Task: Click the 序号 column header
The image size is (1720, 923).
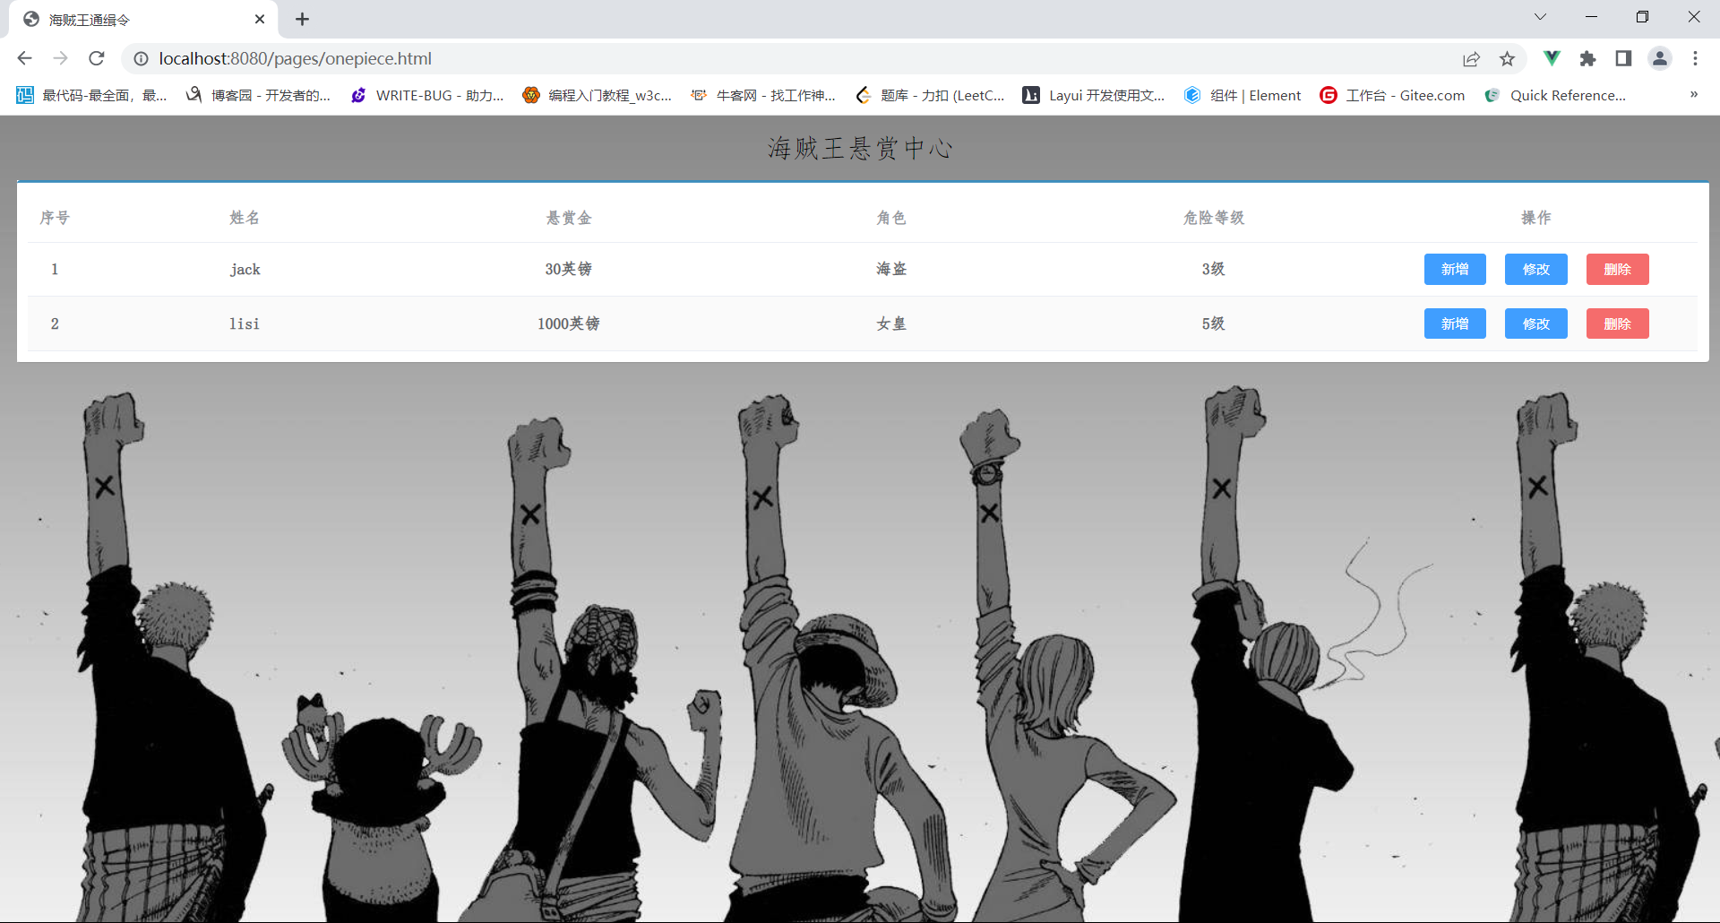Action: [55, 218]
